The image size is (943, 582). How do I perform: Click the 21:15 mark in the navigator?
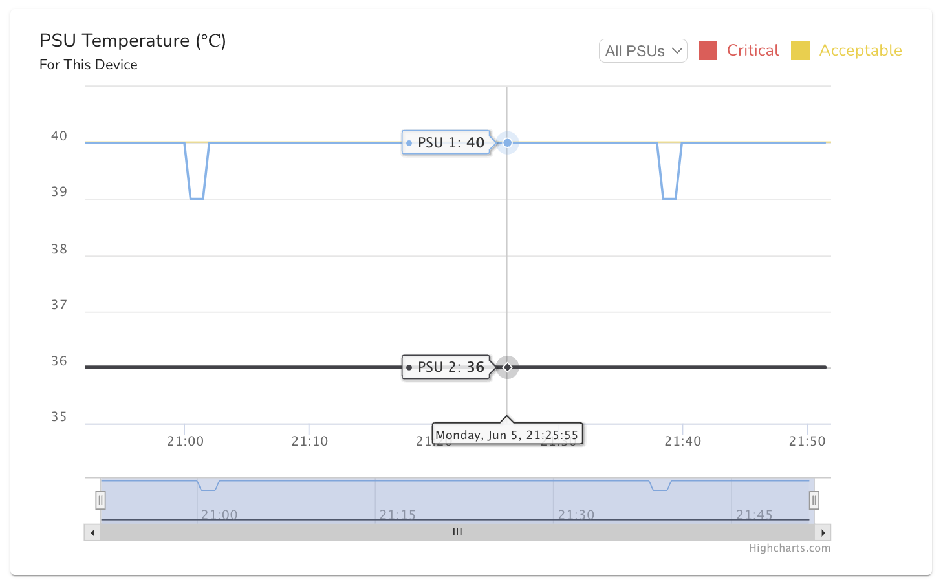coord(397,515)
